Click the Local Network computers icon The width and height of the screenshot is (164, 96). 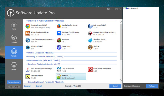click(x=126, y=8)
